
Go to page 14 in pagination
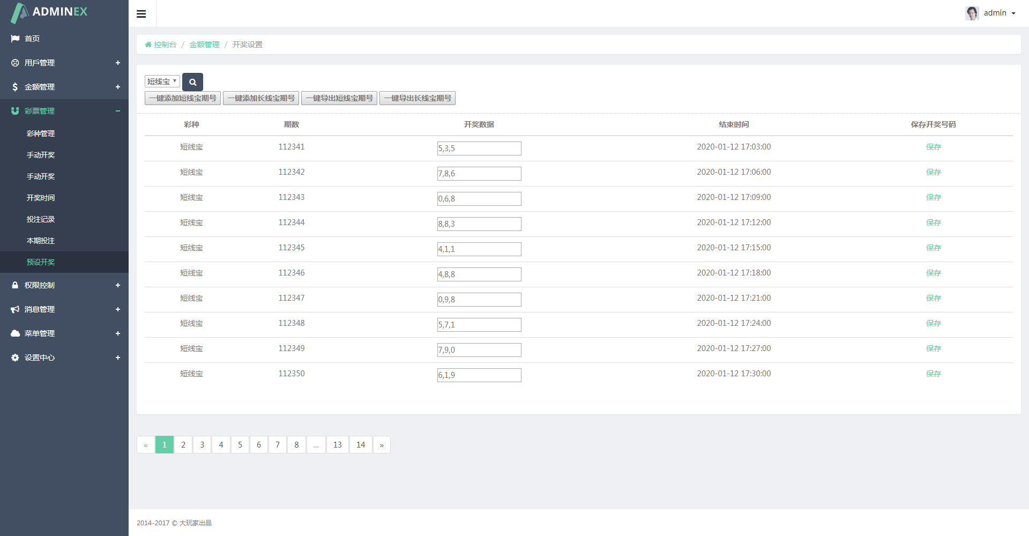[x=361, y=445]
